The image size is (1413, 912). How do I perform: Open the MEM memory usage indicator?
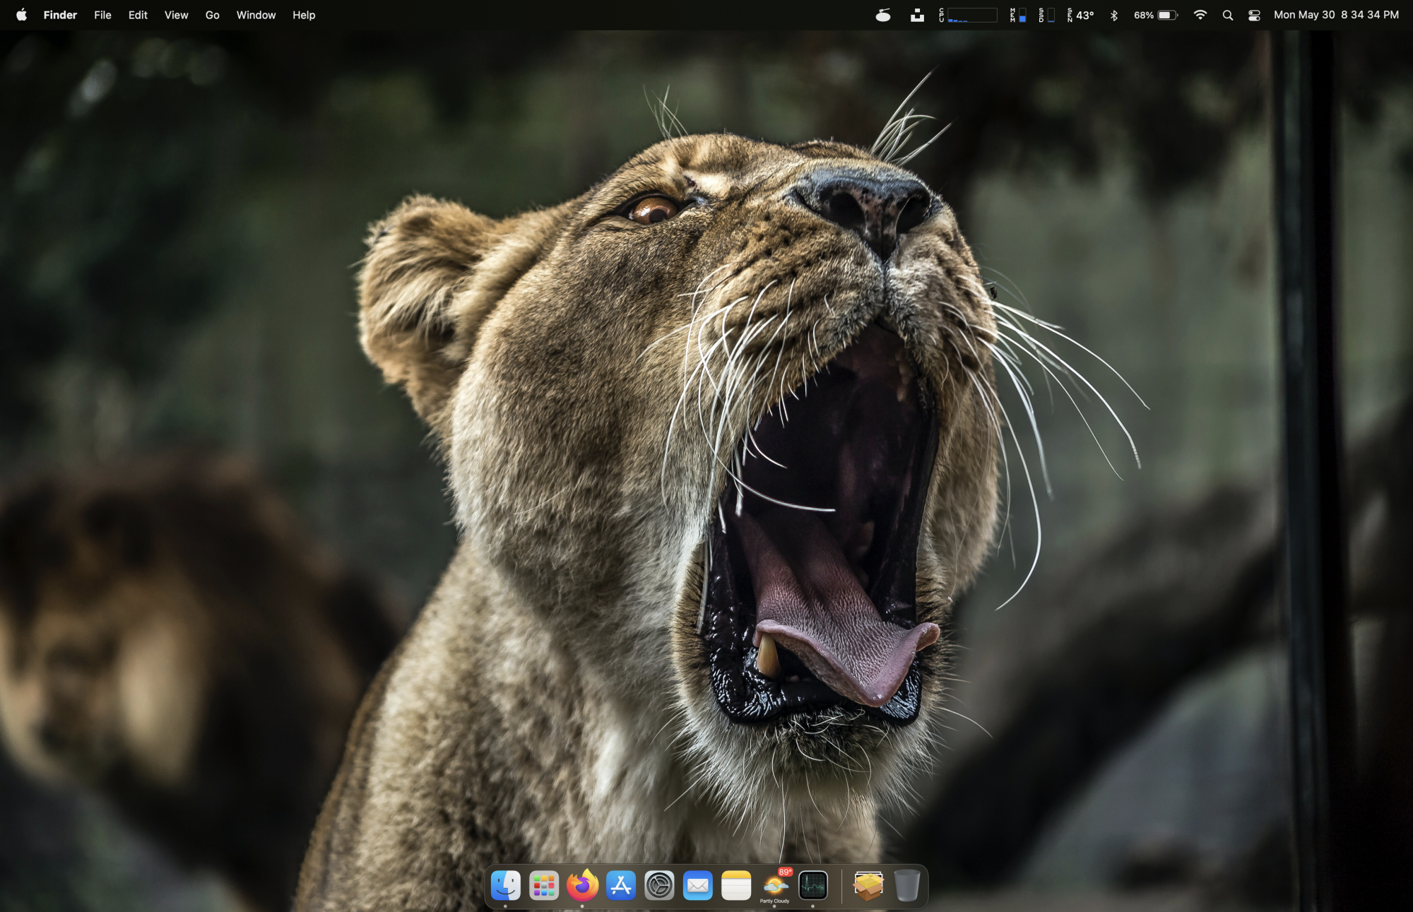click(x=1018, y=15)
